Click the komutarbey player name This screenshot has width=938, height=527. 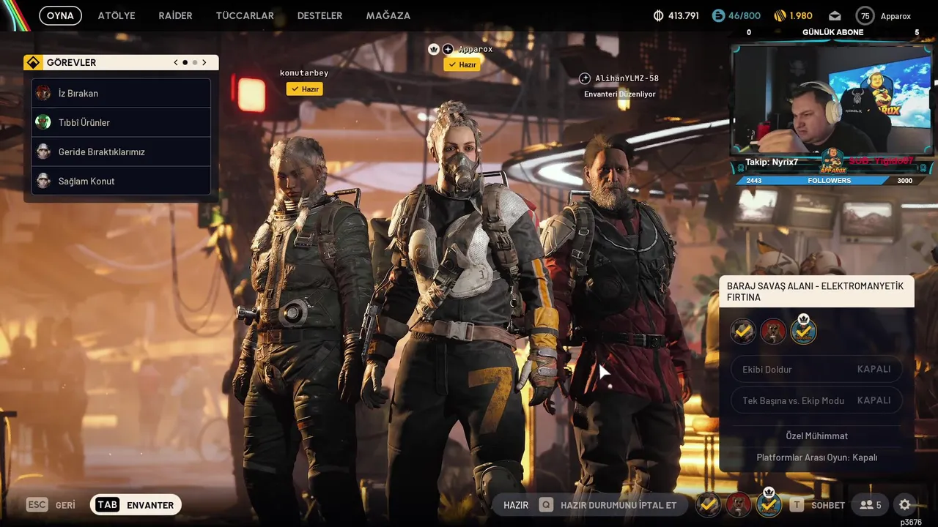coord(304,73)
